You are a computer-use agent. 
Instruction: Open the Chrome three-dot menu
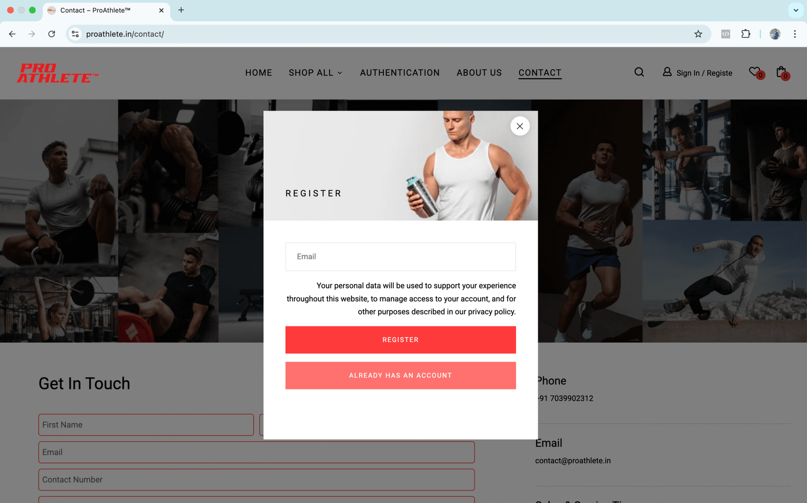[x=795, y=34]
